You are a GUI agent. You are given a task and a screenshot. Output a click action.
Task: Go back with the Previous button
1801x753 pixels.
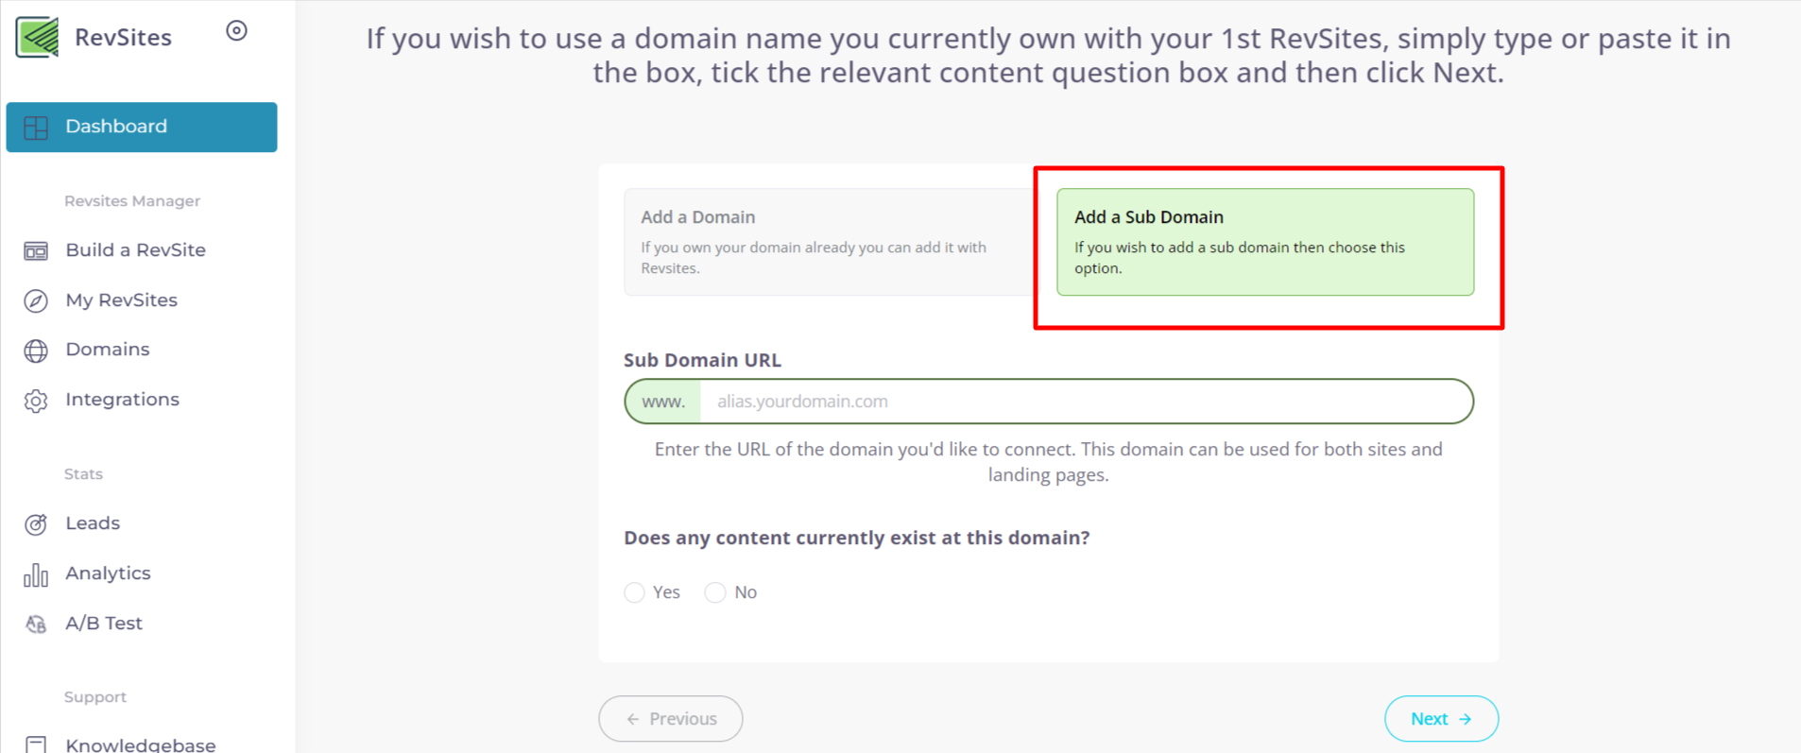671,719
